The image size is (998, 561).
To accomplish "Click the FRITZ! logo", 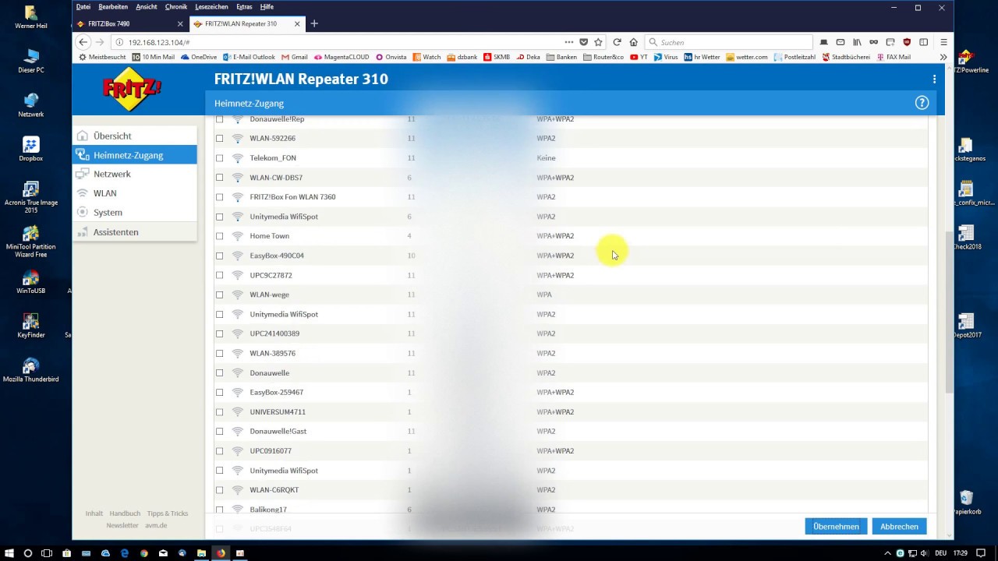I will click(132, 90).
